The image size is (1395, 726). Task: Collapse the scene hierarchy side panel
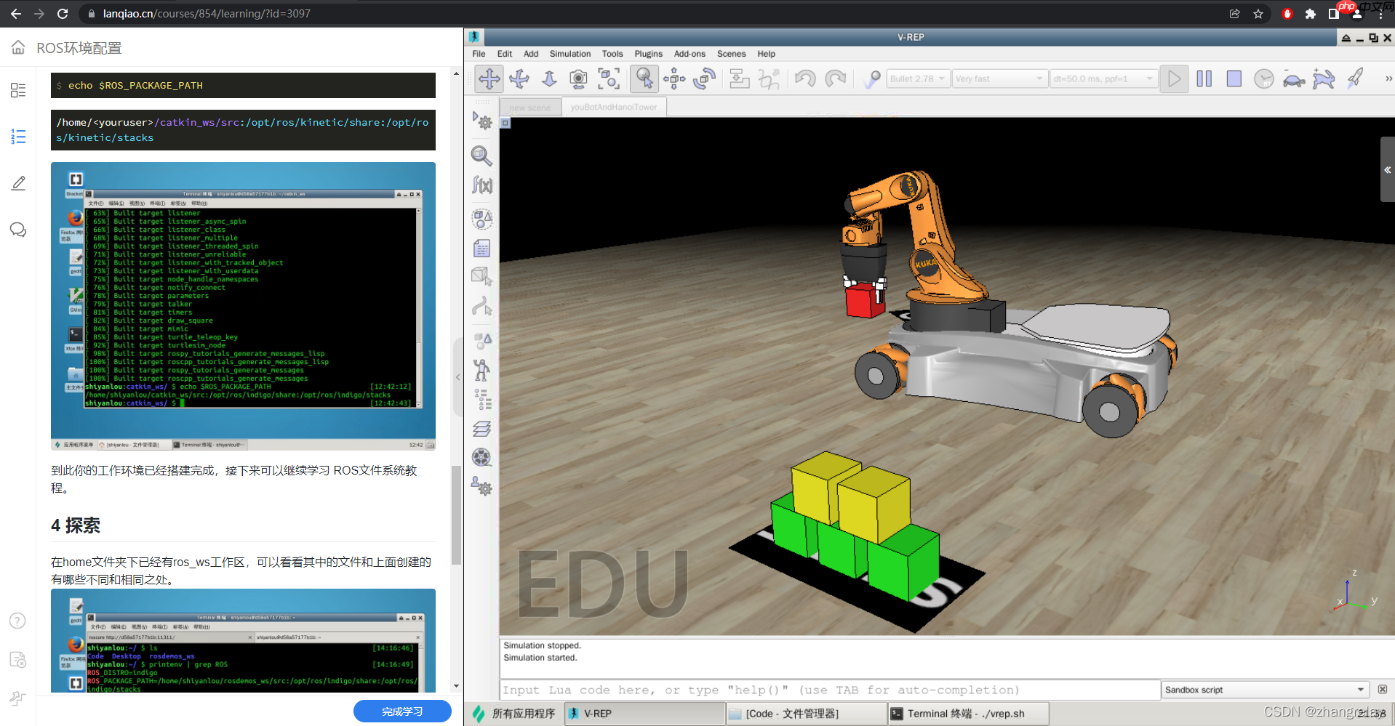pos(1387,169)
